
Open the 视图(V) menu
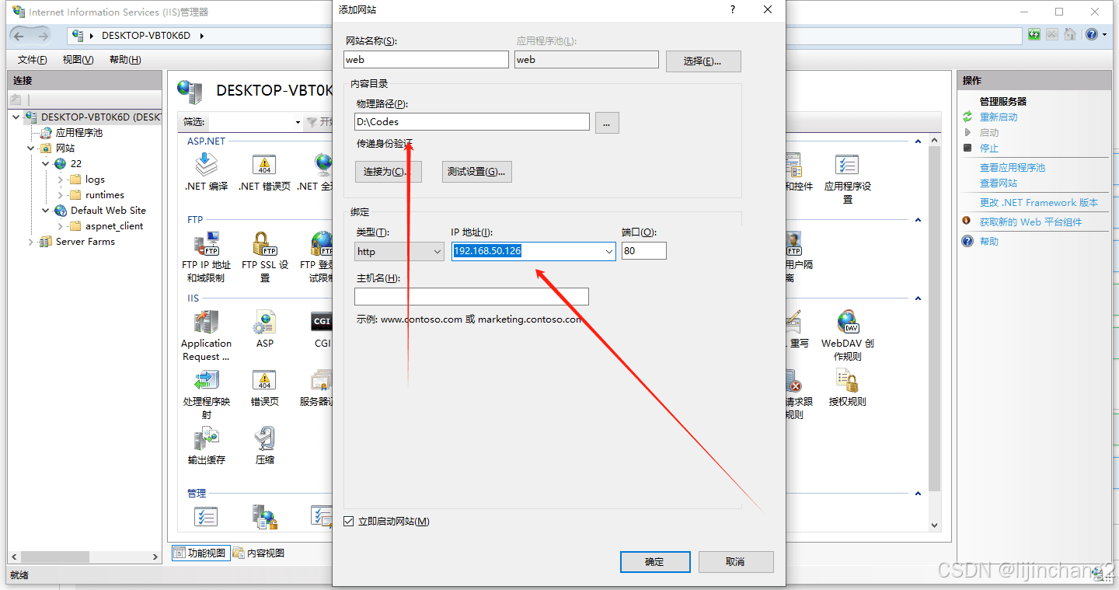pyautogui.click(x=78, y=60)
